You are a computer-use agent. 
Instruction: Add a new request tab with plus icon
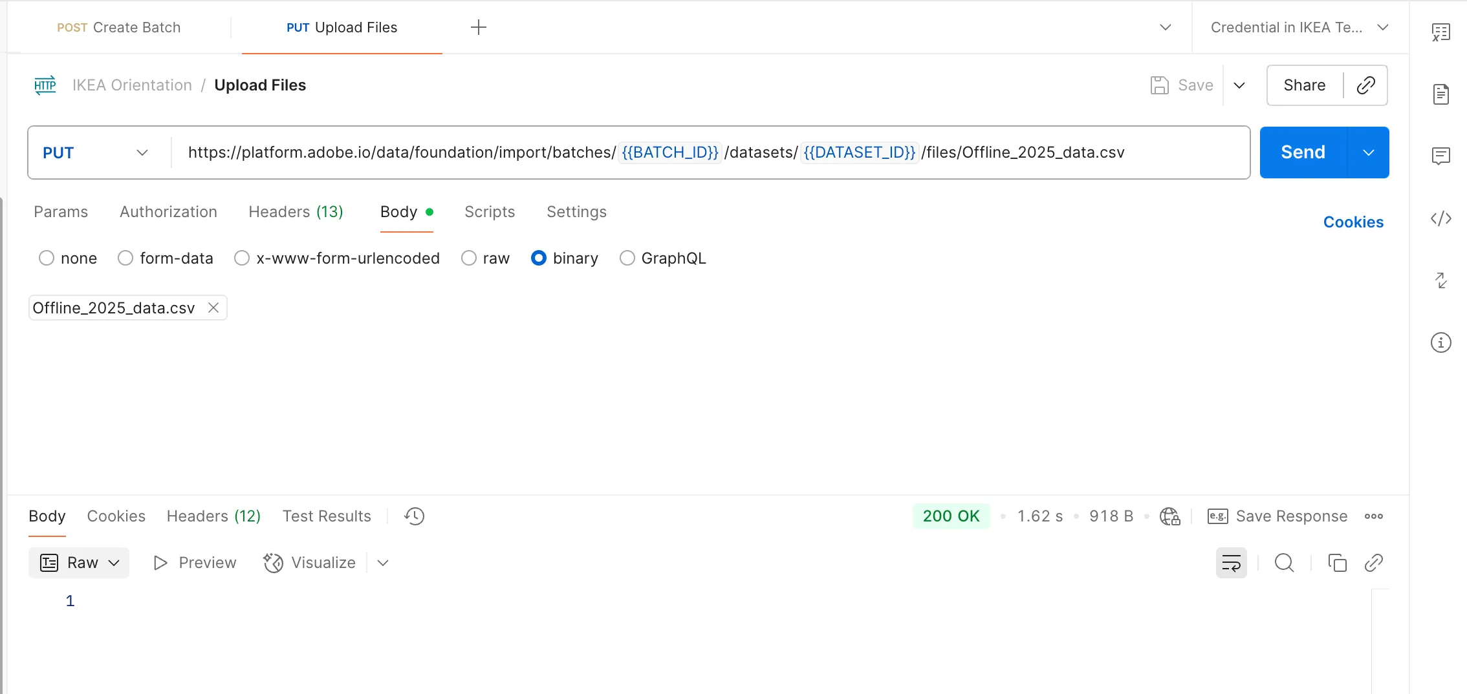point(479,27)
